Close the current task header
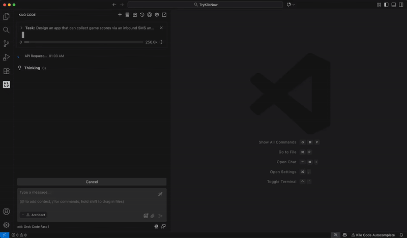Screen dimensions: 407x238 [x=161, y=28]
